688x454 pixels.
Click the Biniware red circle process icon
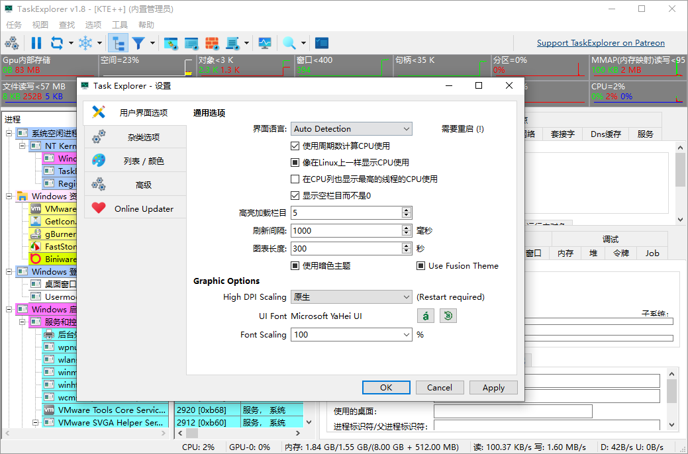tap(36, 259)
